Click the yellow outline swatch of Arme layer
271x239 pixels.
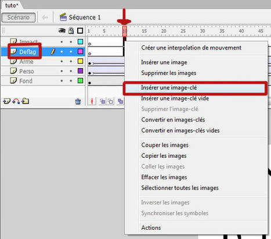(80, 61)
